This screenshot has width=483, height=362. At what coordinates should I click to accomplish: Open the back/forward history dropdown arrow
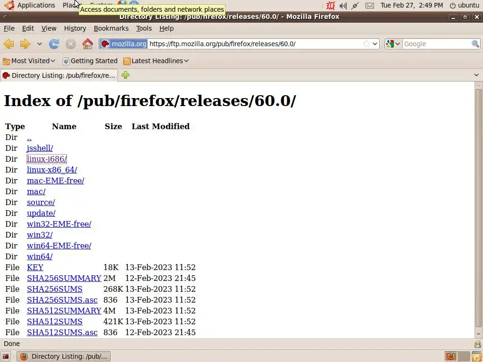click(40, 44)
